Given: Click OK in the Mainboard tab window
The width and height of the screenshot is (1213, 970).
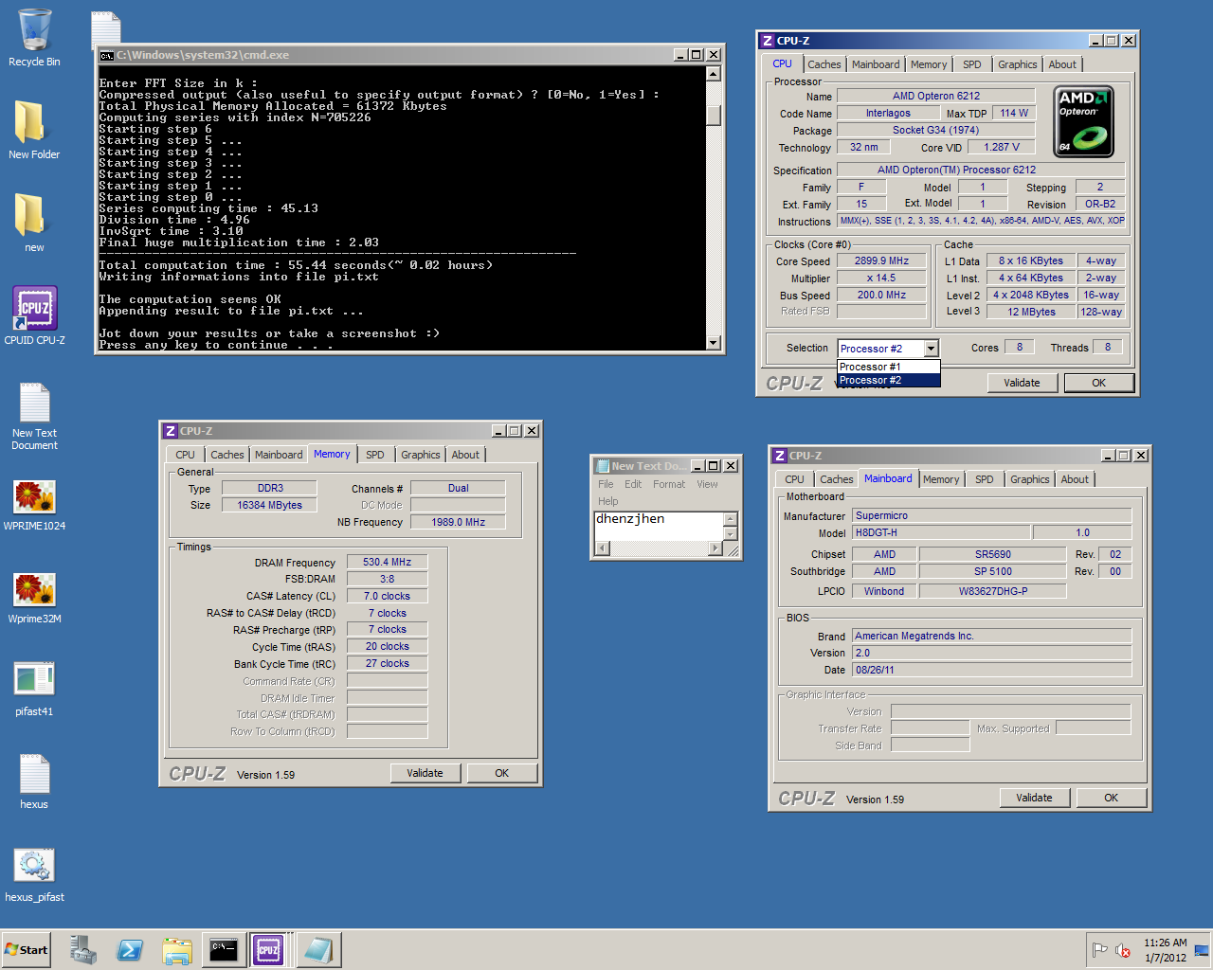Looking at the screenshot, I should (x=1111, y=798).
